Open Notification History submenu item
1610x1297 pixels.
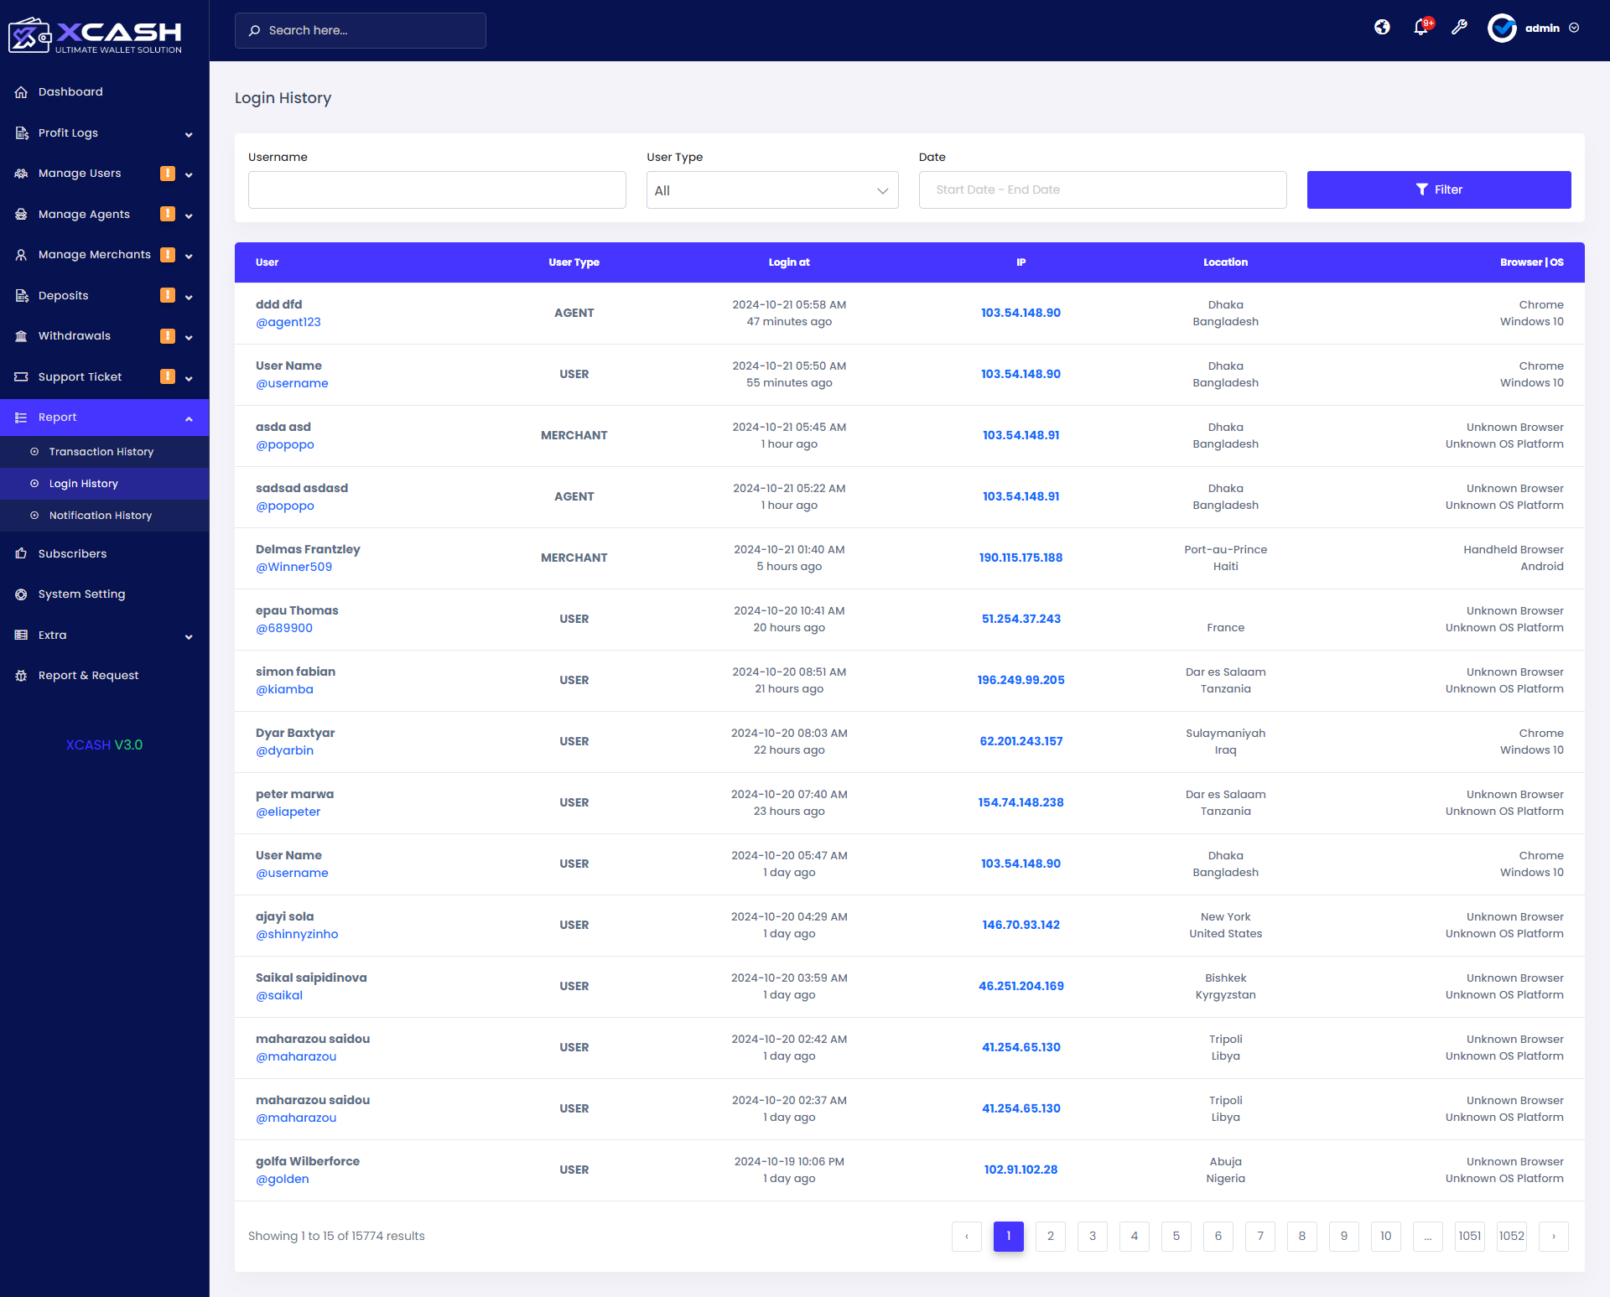click(100, 516)
